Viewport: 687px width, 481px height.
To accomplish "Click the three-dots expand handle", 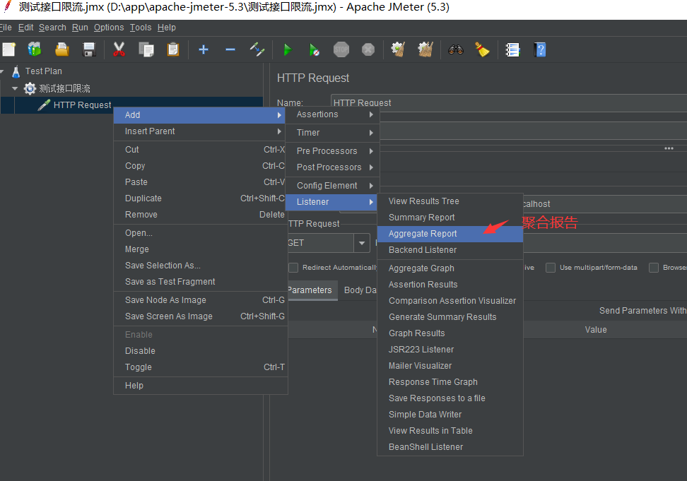I will click(669, 148).
